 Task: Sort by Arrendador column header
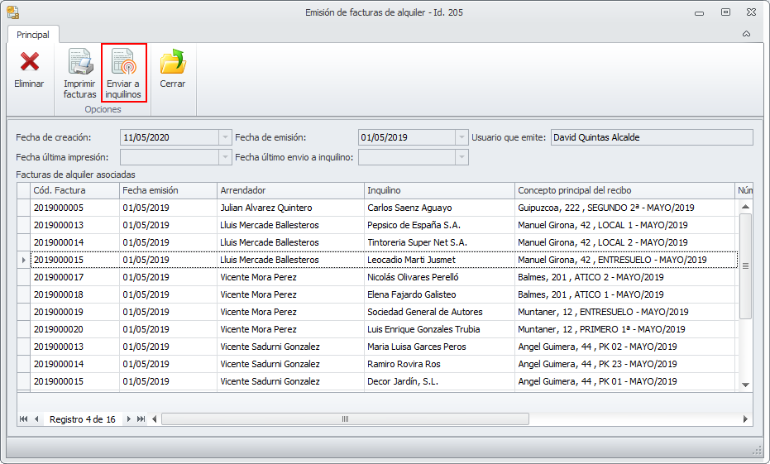pos(290,190)
